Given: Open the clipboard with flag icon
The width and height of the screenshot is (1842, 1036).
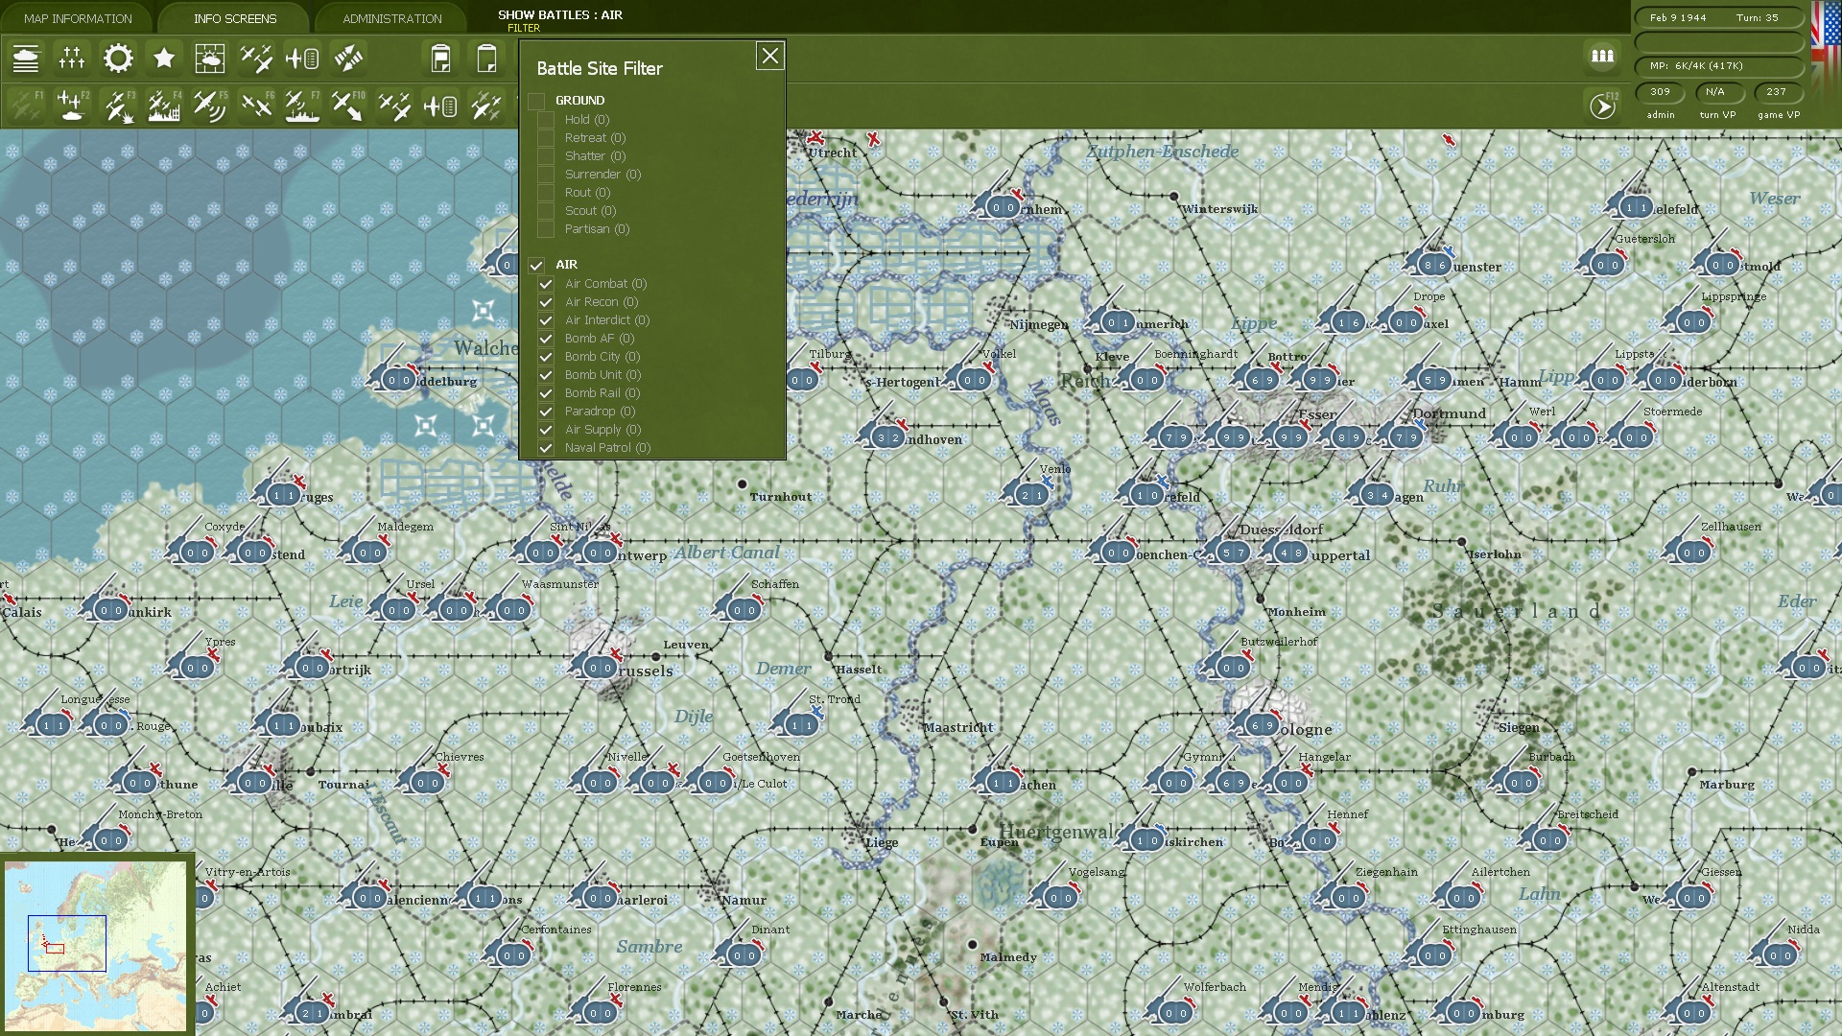Looking at the screenshot, I should [x=440, y=59].
